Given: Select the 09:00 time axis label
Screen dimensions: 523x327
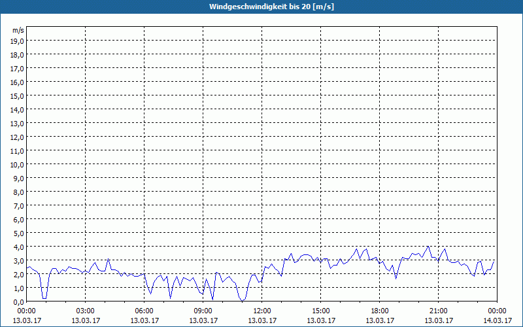Looking at the screenshot, I should (203, 311).
